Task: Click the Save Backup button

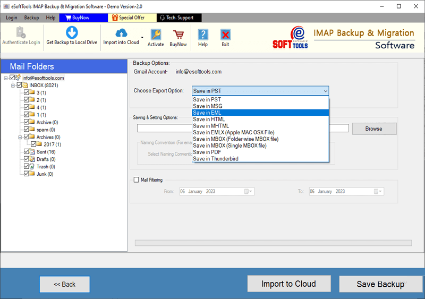Action: click(x=380, y=284)
